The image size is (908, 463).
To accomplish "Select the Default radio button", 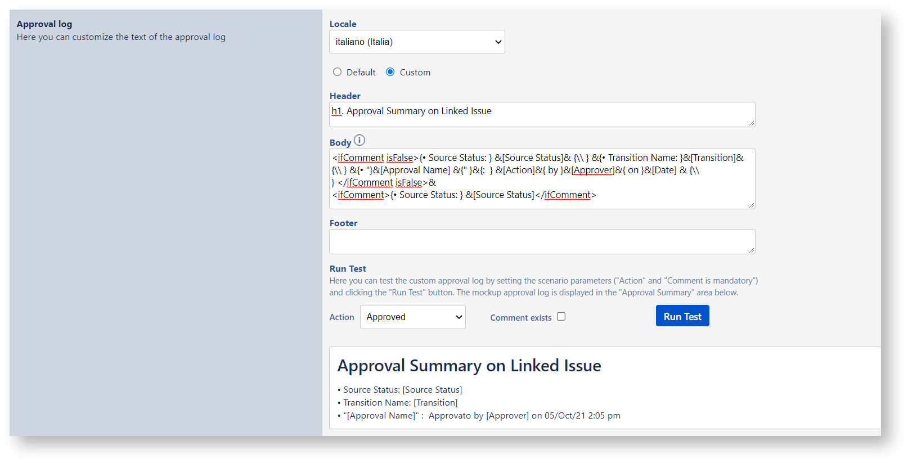I will (x=337, y=72).
